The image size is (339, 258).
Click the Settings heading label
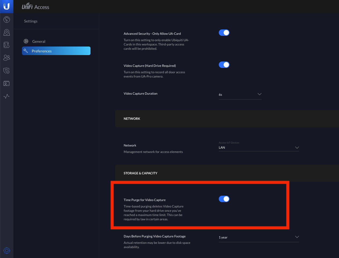click(x=31, y=21)
